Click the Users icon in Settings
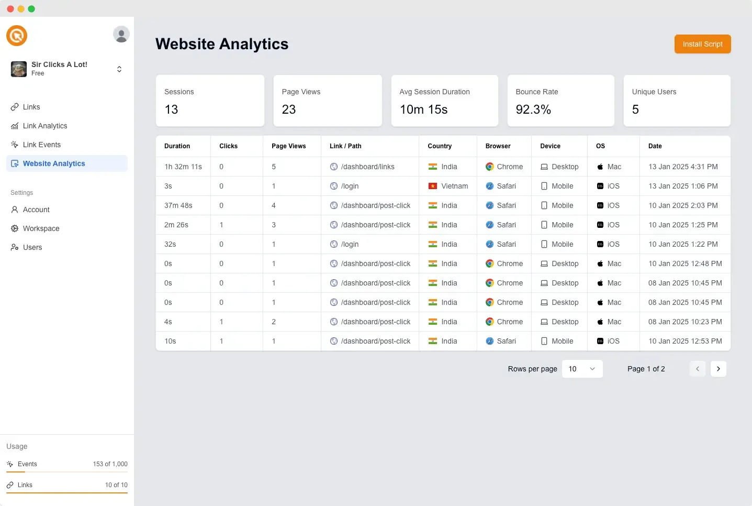 pyautogui.click(x=15, y=247)
